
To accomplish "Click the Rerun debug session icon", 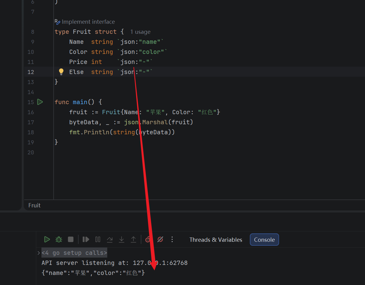I will pos(47,240).
